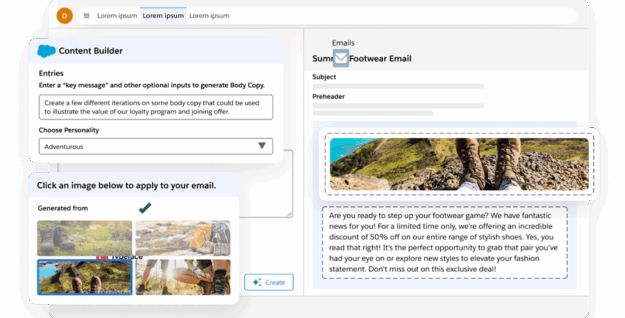Click into the key message text field

coord(155,107)
